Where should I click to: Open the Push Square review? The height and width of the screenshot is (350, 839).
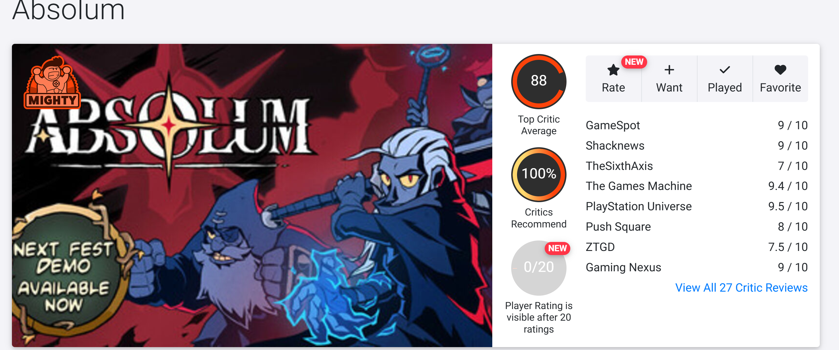point(697,227)
